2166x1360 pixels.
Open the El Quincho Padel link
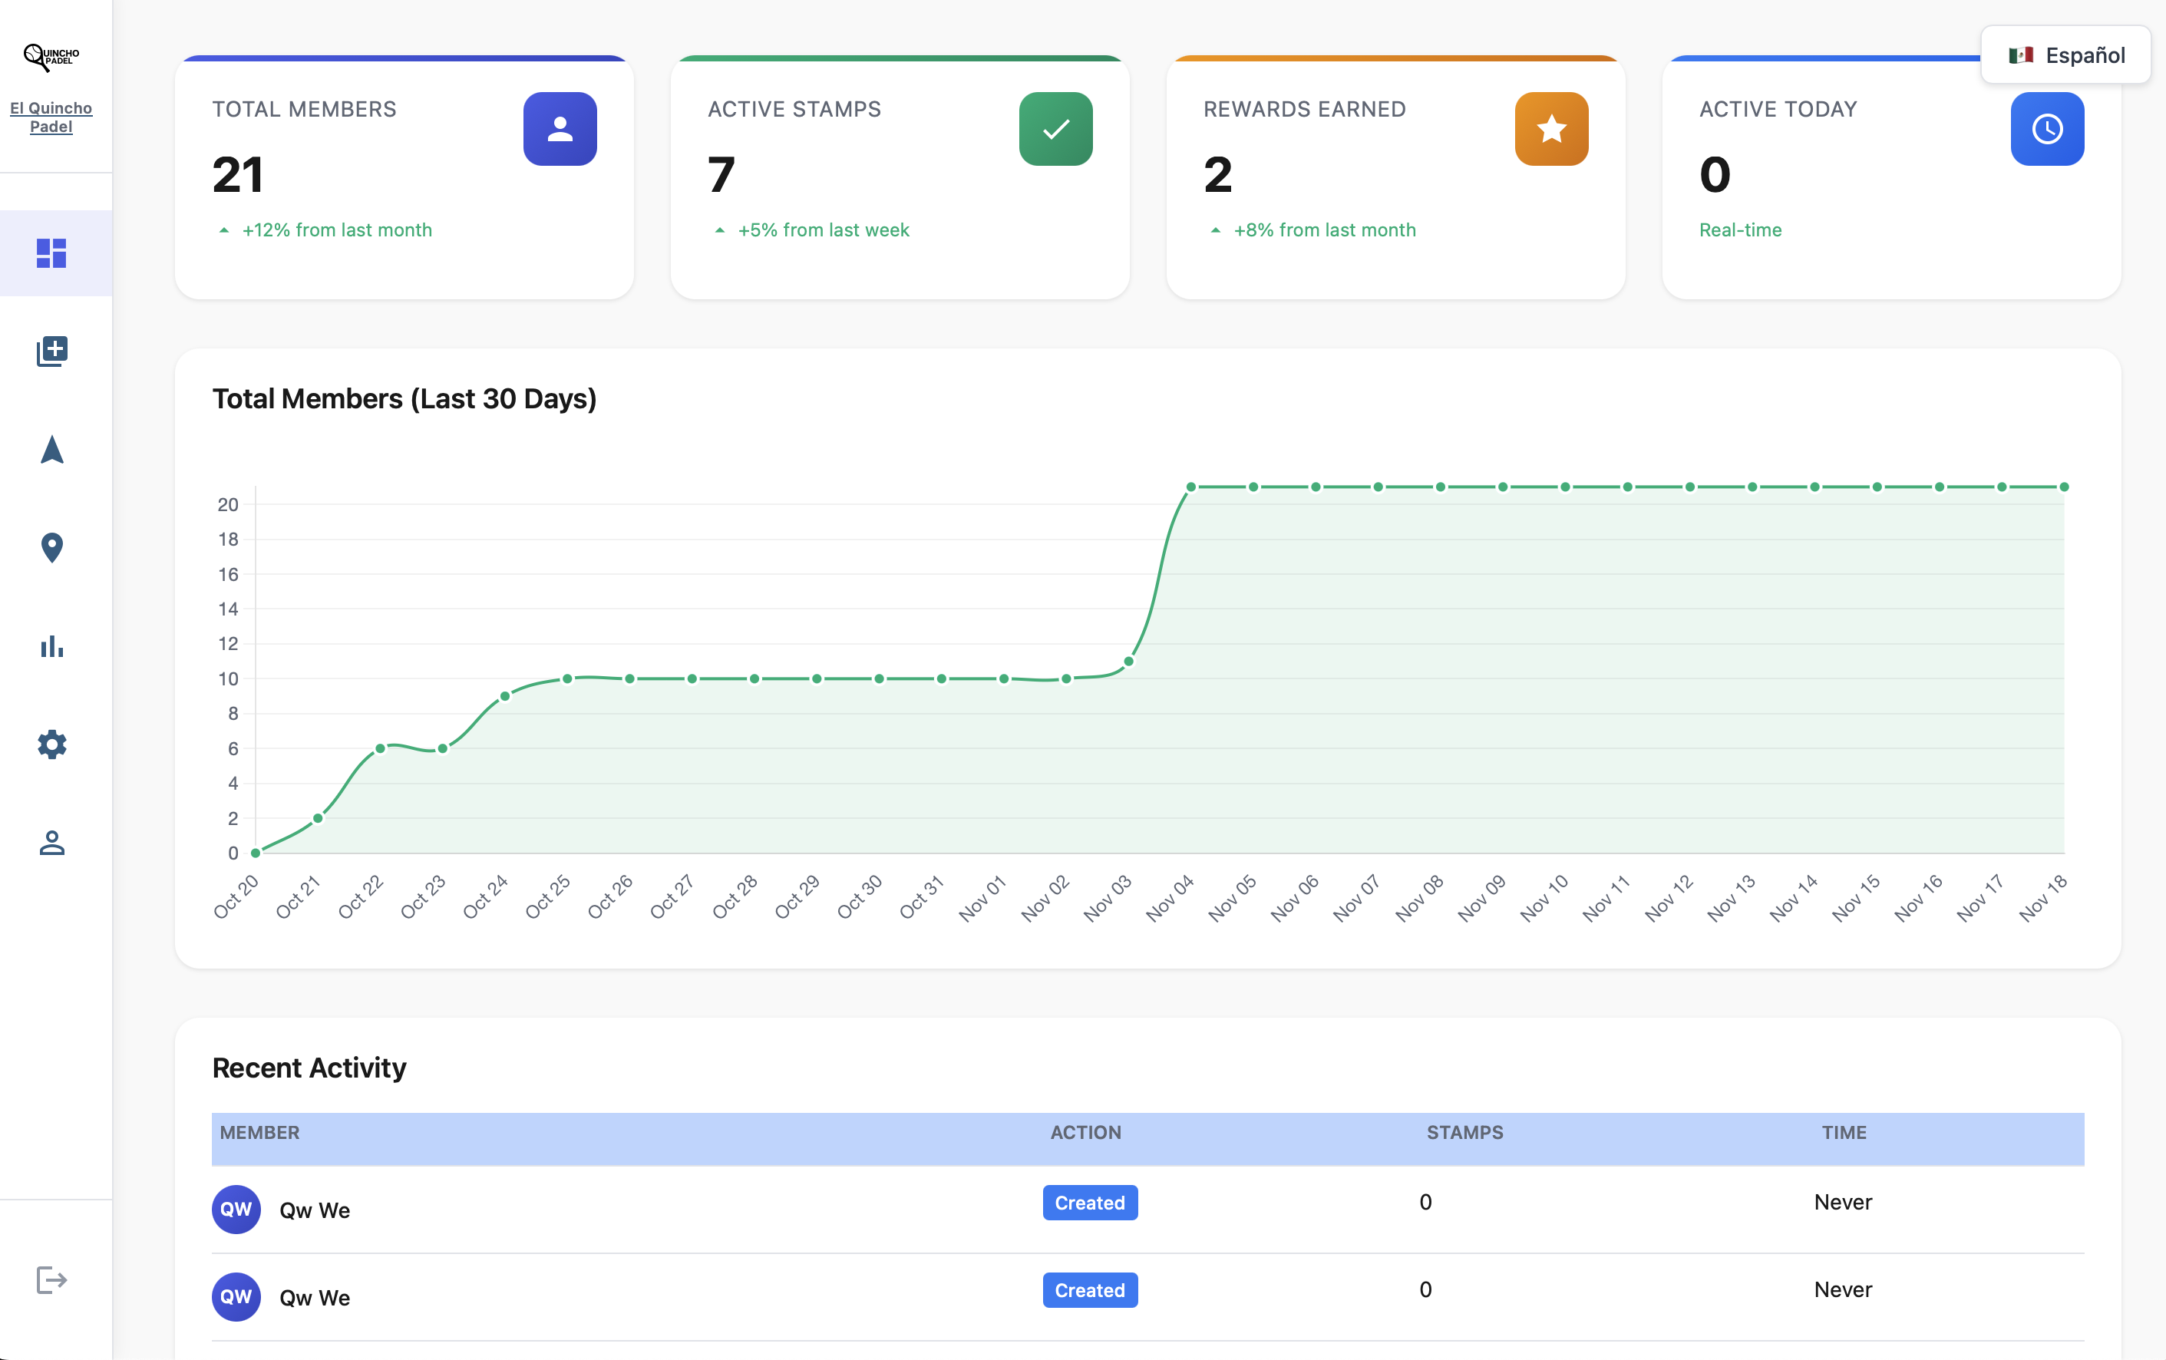coord(51,117)
